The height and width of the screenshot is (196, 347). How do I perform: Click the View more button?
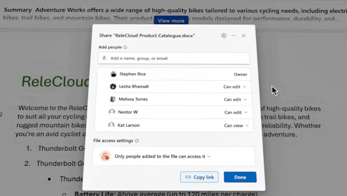coord(171,20)
